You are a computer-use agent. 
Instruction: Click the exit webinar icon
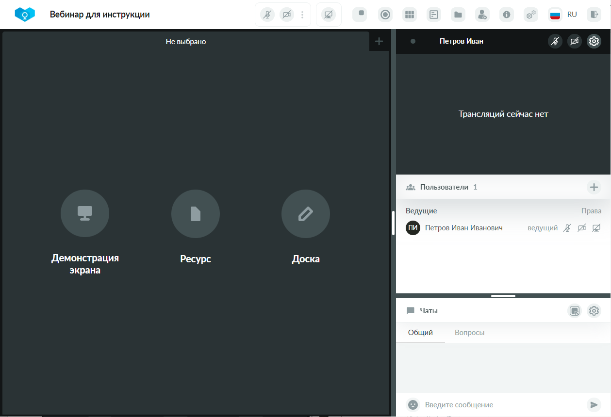coord(594,15)
